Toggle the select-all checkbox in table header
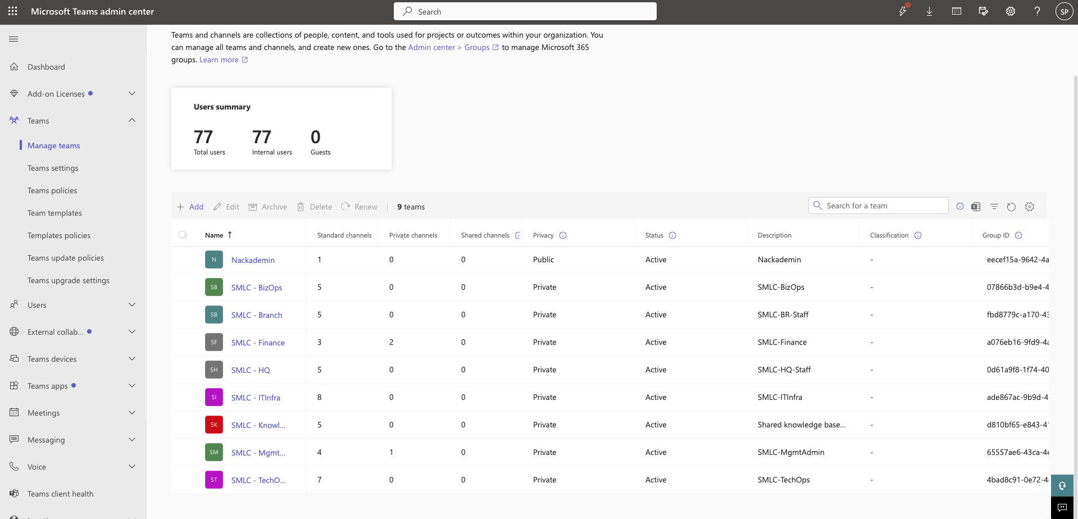1078x519 pixels. coord(183,235)
